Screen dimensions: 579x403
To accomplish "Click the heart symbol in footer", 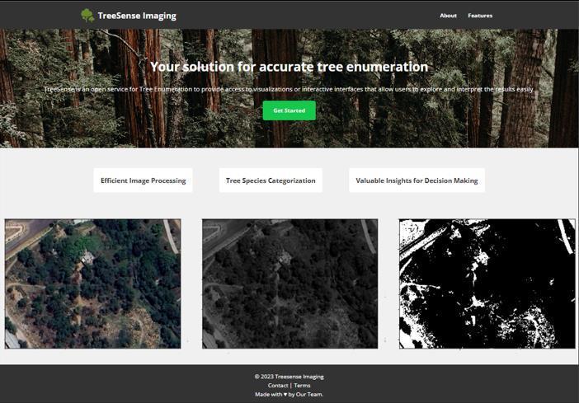I will [x=285, y=394].
